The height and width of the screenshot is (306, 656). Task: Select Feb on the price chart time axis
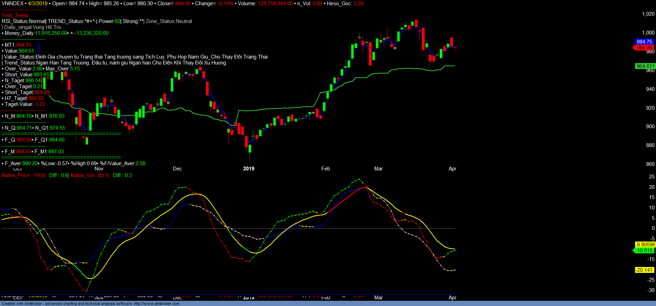coord(326,169)
